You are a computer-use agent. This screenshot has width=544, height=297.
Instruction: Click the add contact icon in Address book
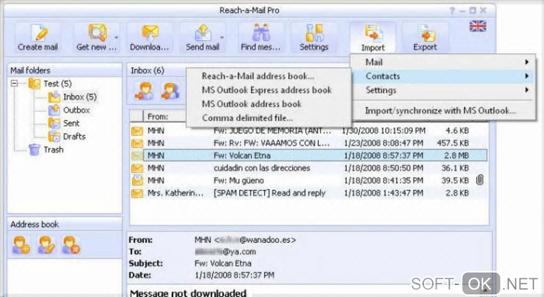tap(20, 245)
